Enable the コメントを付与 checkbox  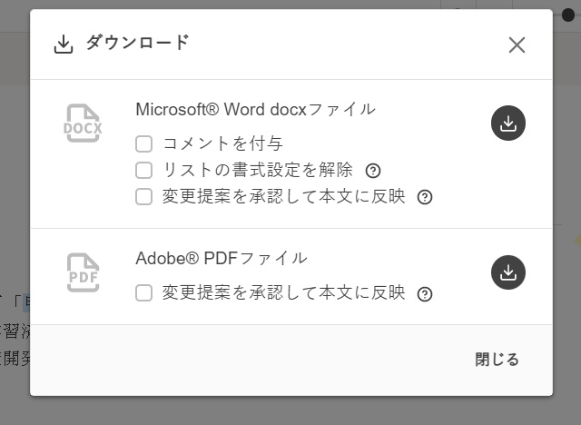(143, 143)
